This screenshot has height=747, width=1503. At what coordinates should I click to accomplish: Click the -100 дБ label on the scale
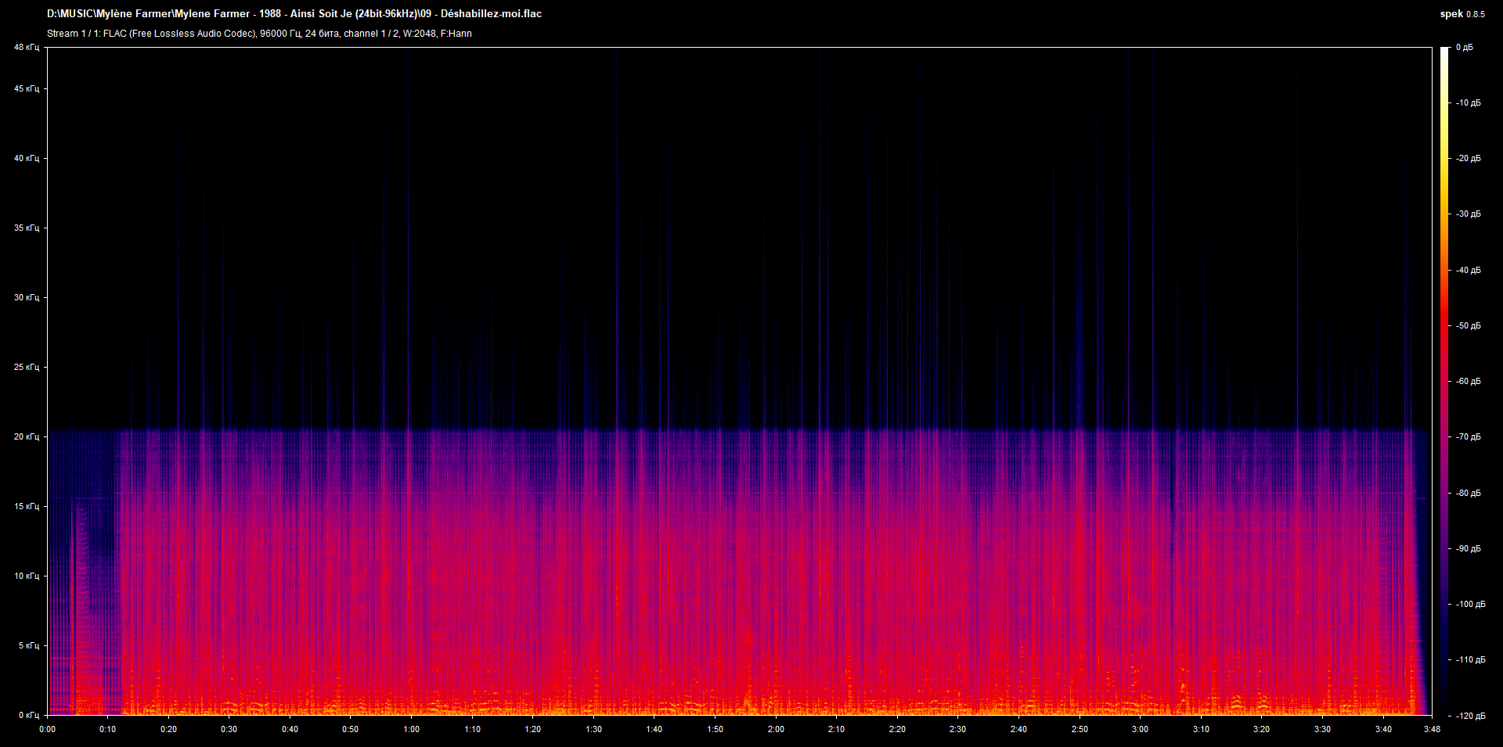1471,605
